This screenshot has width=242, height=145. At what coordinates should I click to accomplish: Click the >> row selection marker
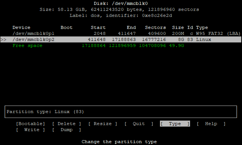pyautogui.click(x=3, y=39)
